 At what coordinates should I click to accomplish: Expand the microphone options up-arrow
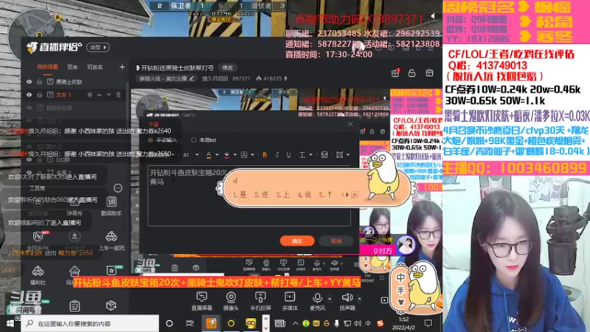(x=330, y=299)
